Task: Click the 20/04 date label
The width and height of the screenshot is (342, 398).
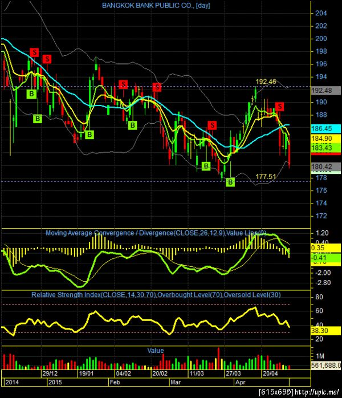Action: click(x=270, y=373)
